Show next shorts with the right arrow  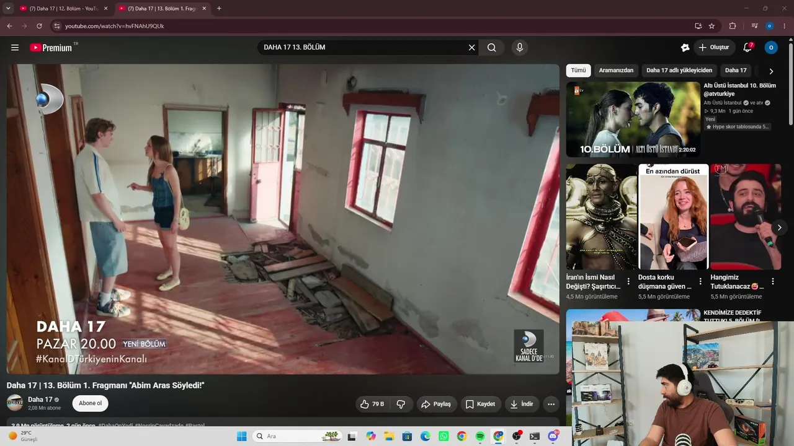pyautogui.click(x=780, y=228)
